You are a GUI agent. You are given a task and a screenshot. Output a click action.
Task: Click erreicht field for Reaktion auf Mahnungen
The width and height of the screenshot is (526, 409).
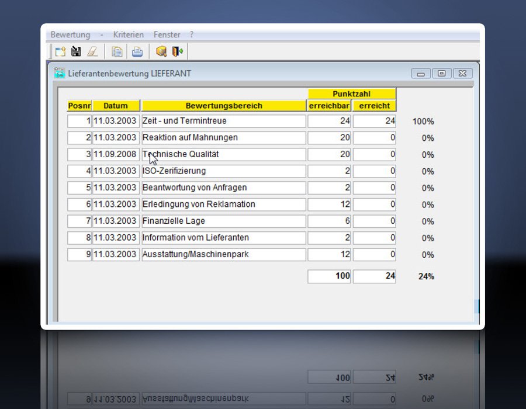click(375, 138)
